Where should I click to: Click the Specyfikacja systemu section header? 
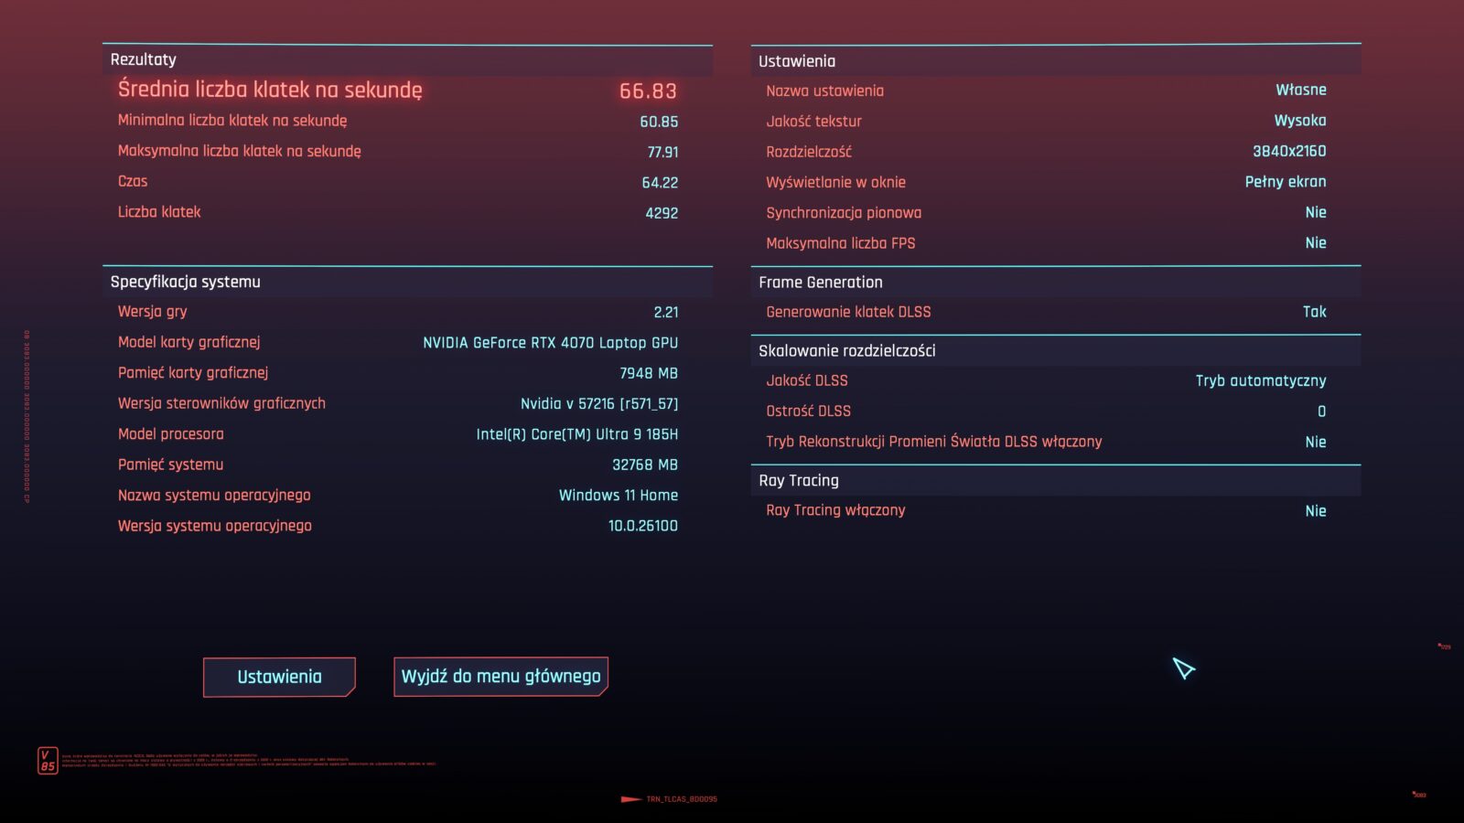pyautogui.click(x=186, y=282)
